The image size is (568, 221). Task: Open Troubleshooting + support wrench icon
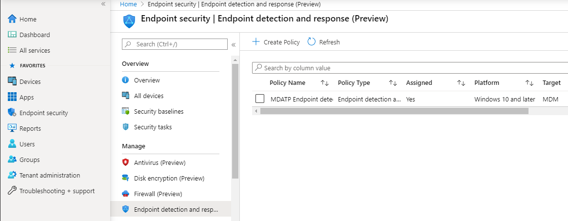coord(12,191)
